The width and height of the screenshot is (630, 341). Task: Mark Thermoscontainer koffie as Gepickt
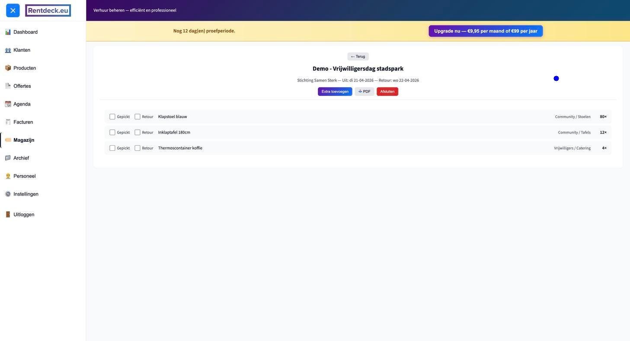[112, 148]
